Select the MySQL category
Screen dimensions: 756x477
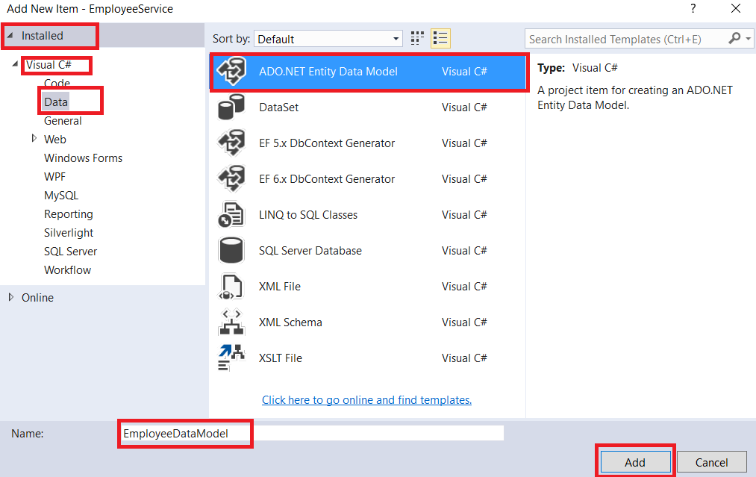coord(60,196)
